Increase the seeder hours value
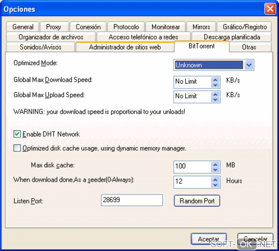 [x=215, y=180]
